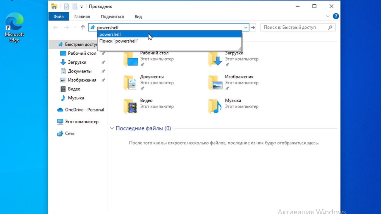Unpin Загрузки from Quick access
Image resolution: width=381 pixels, height=214 pixels.
103,62
